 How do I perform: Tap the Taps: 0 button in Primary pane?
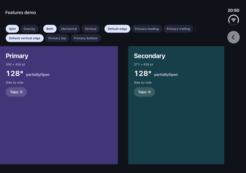click(16, 92)
